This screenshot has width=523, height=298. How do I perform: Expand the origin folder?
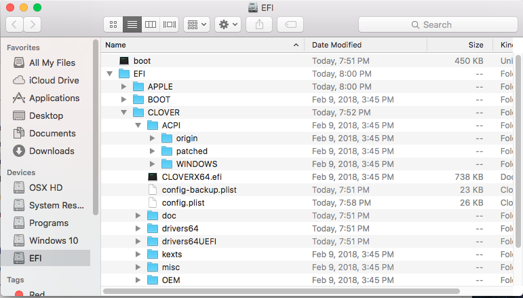153,138
